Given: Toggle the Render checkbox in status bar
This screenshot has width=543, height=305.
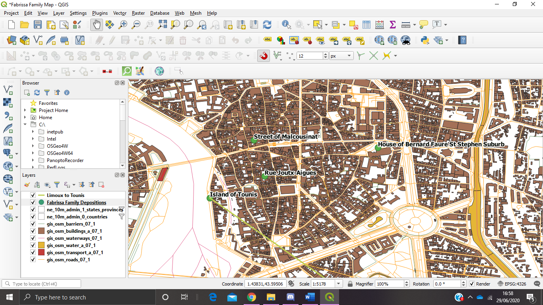Looking at the screenshot, I should [x=472, y=284].
